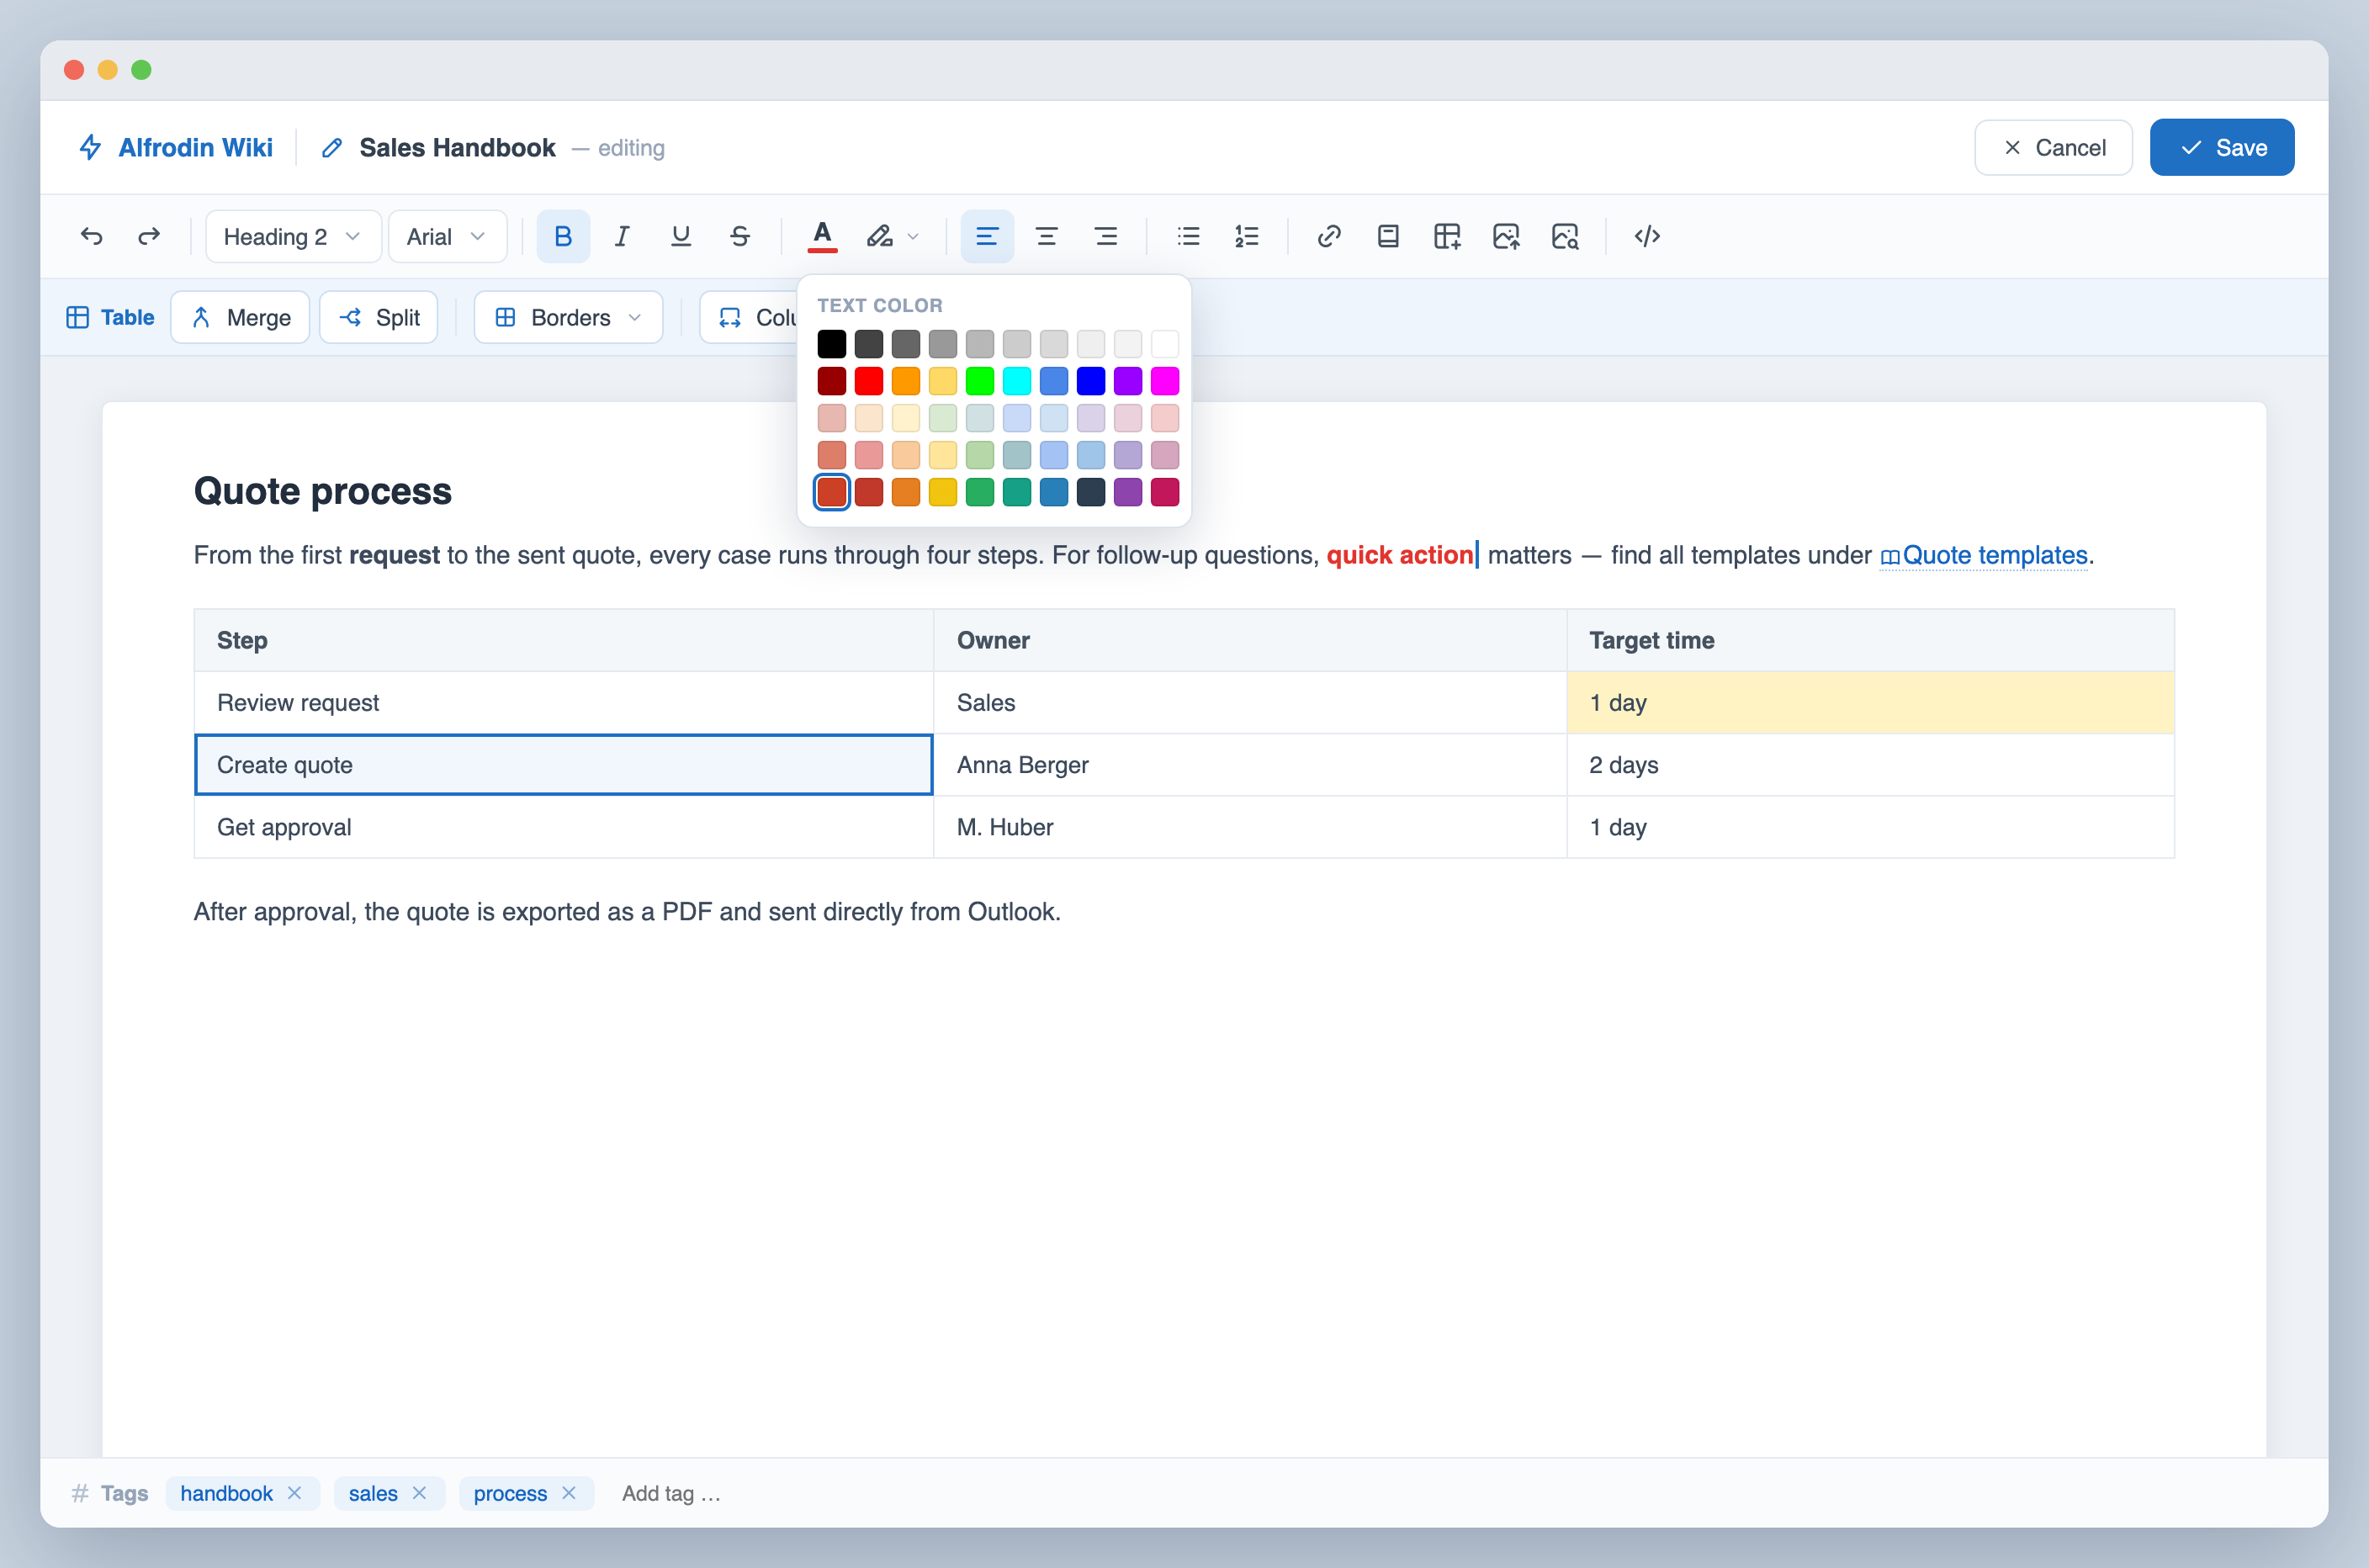Click the text color A icon
The image size is (2369, 1568).
(x=822, y=236)
